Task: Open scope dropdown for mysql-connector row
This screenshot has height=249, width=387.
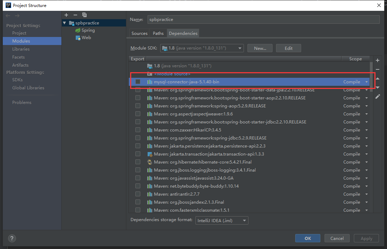Action: click(366, 82)
